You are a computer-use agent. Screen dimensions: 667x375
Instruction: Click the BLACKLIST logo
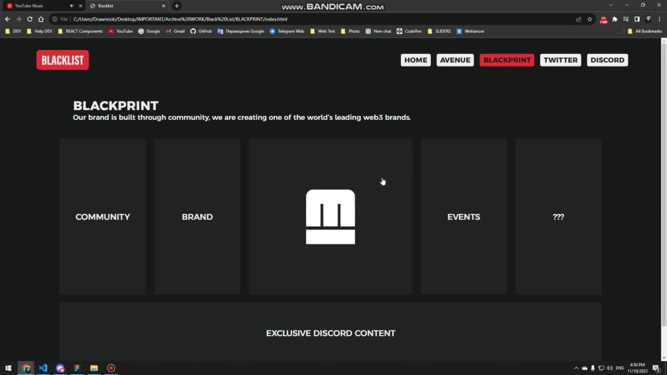63,60
